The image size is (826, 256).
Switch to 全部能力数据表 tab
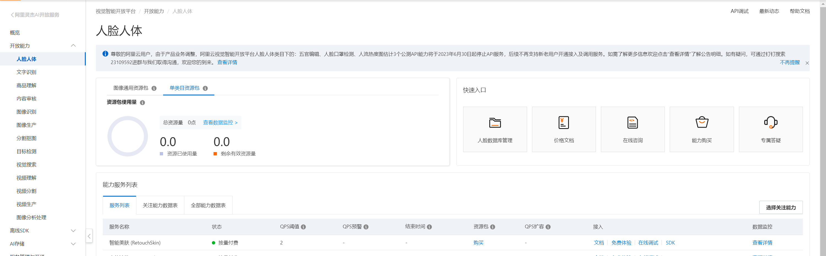[208, 205]
